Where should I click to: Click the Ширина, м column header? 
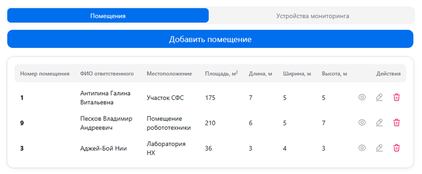(297, 74)
